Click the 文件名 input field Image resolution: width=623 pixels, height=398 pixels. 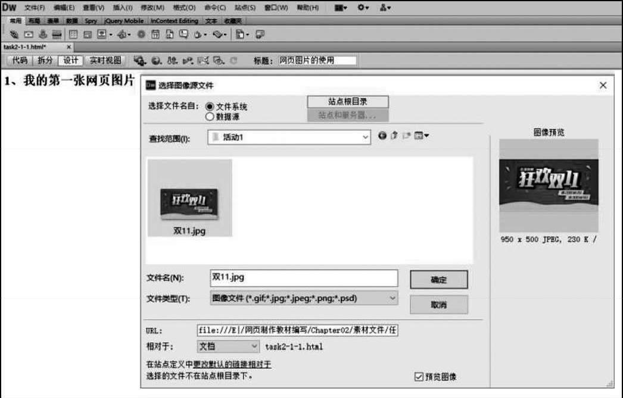pos(304,278)
